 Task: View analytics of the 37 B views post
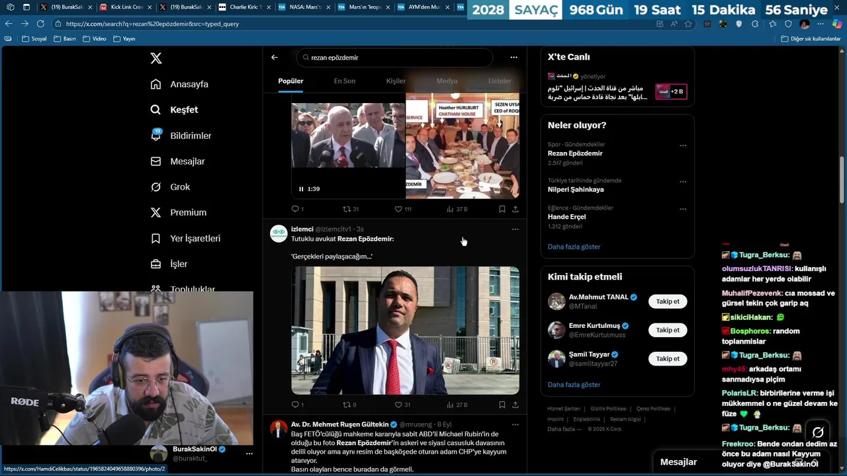[457, 209]
